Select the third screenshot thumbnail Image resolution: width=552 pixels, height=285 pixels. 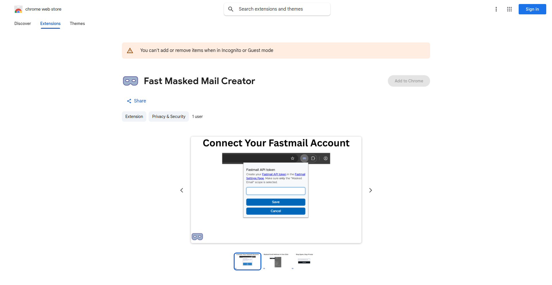304,261
